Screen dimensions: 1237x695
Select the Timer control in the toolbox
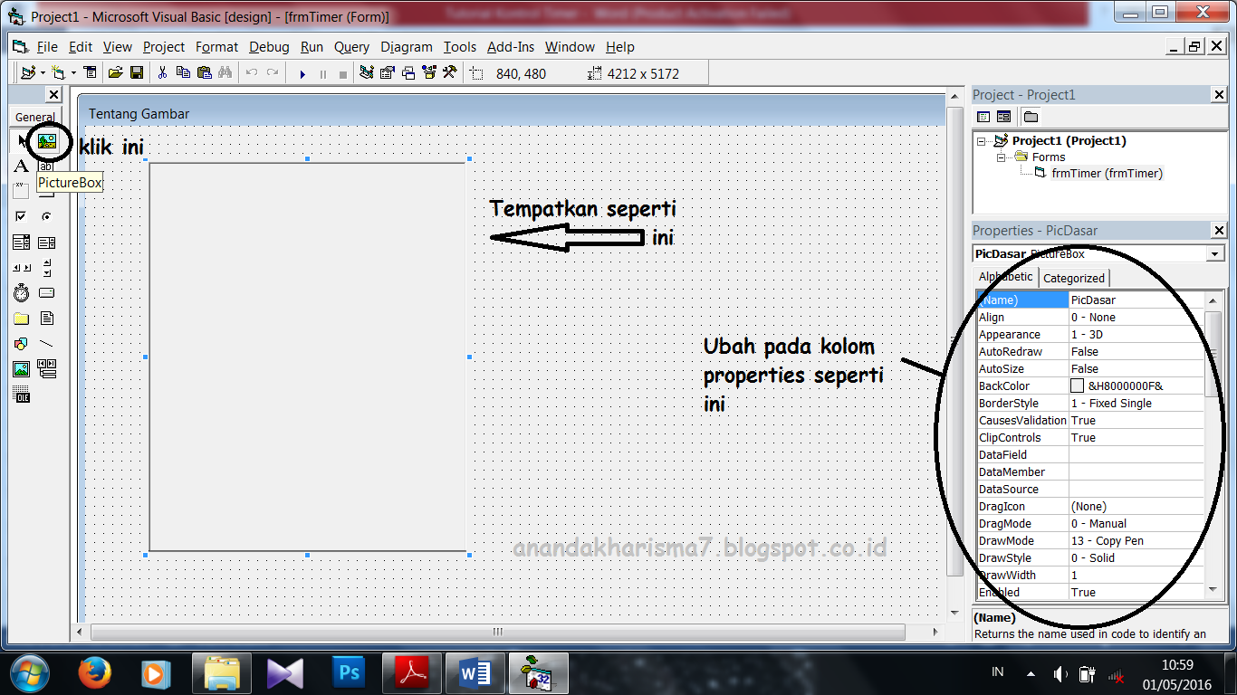20,292
